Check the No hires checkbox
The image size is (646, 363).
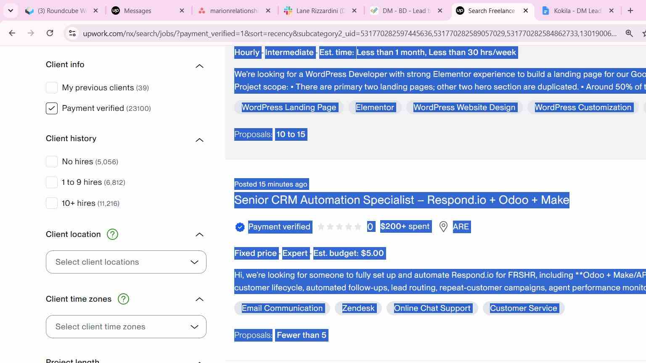[52, 162]
